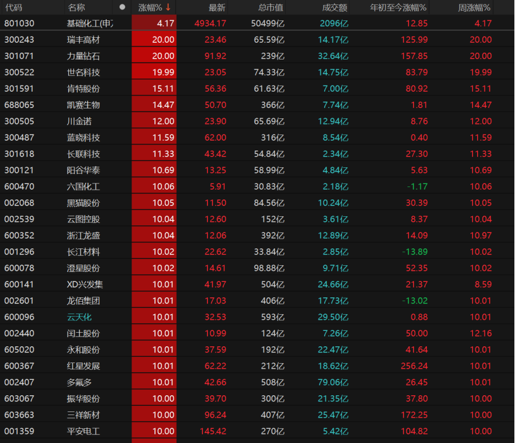Image resolution: width=515 pixels, height=443 pixels.
Task: Select the index row 基础化工(申万)
Action: [90, 24]
